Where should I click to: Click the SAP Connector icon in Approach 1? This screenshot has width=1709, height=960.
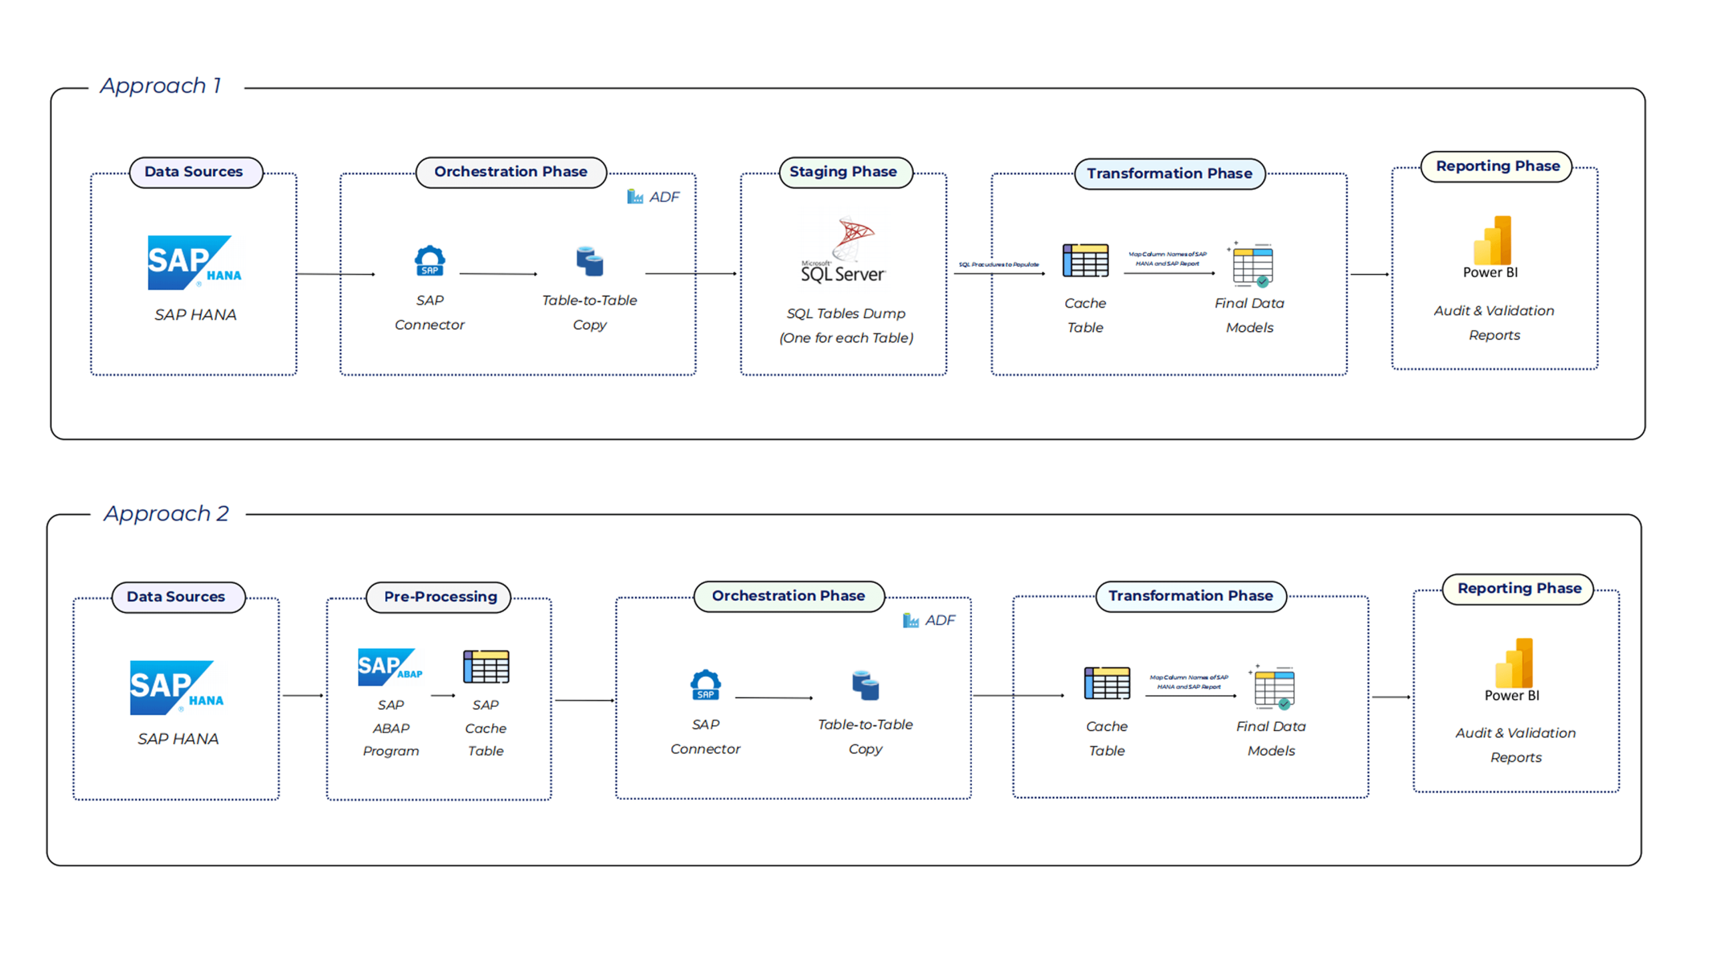(430, 261)
